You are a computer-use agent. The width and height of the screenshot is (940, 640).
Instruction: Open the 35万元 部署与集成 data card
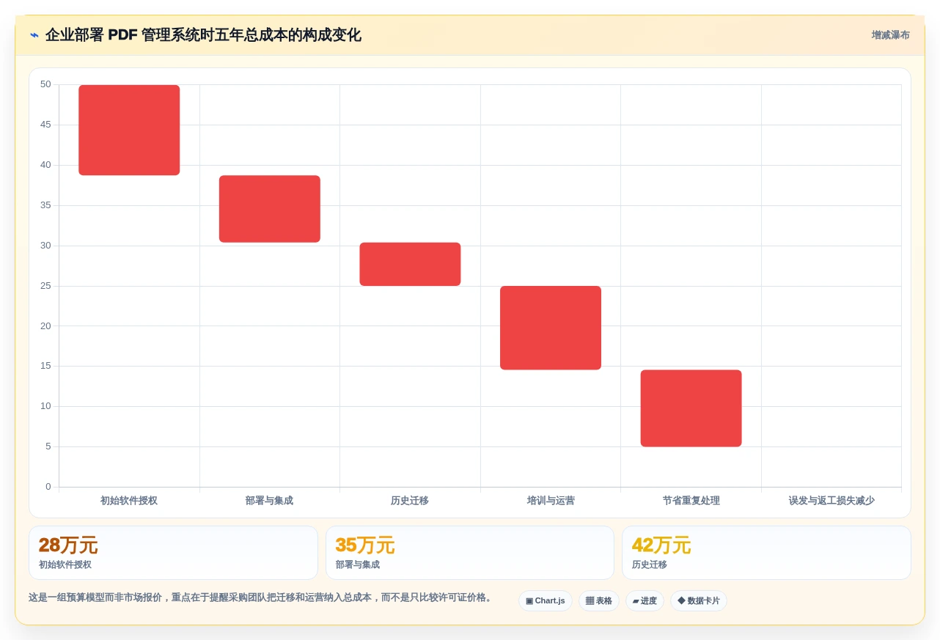point(470,553)
